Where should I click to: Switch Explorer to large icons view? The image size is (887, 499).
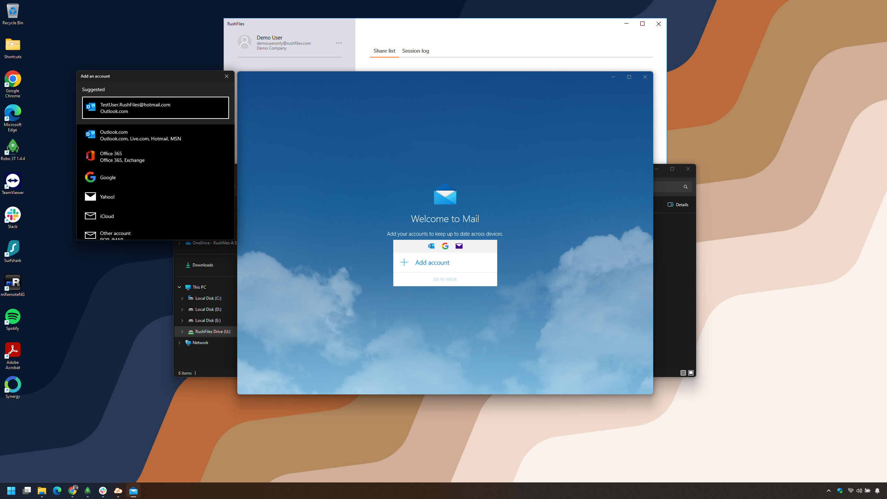click(691, 373)
